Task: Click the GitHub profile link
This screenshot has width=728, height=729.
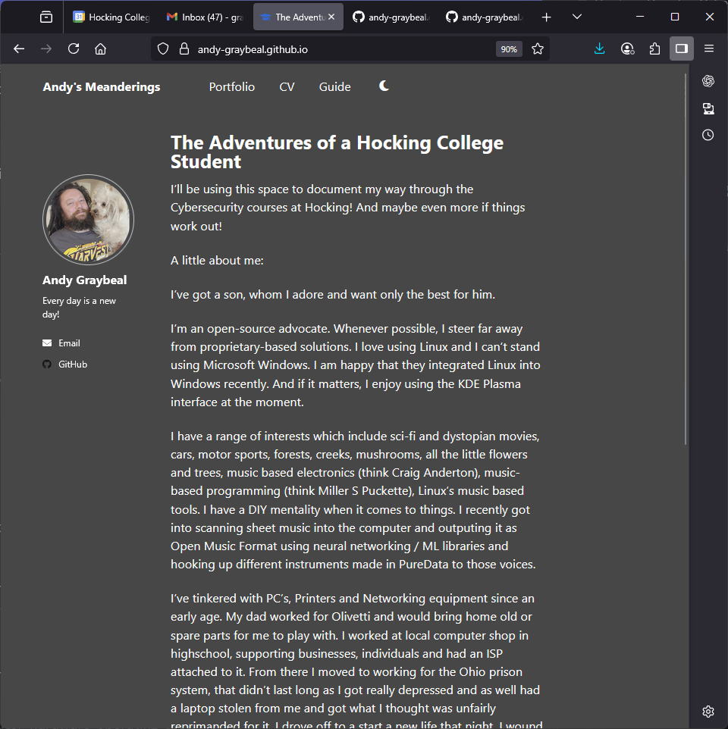Action: point(72,364)
